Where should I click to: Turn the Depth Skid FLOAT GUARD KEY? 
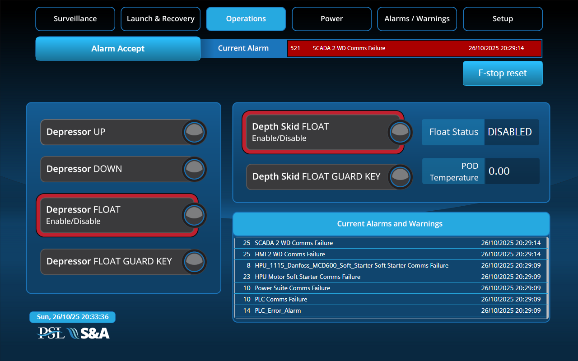401,176
